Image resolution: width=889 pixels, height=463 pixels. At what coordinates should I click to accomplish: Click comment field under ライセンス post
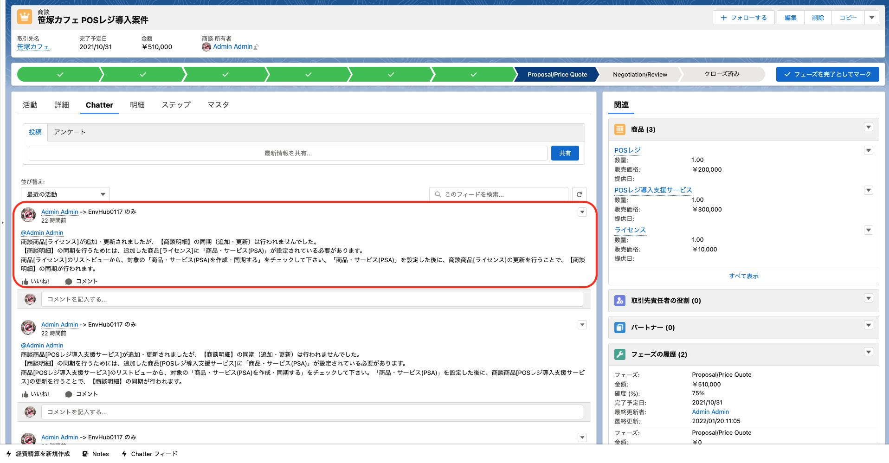312,299
